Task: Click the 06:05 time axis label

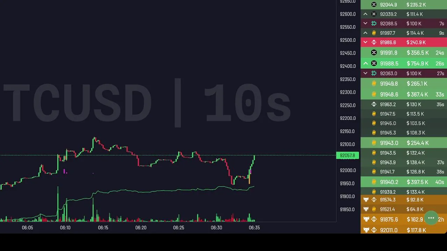Action: click(27, 228)
